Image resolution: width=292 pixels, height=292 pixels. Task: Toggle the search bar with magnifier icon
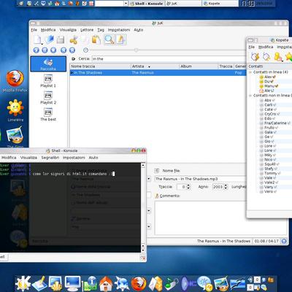point(109,39)
